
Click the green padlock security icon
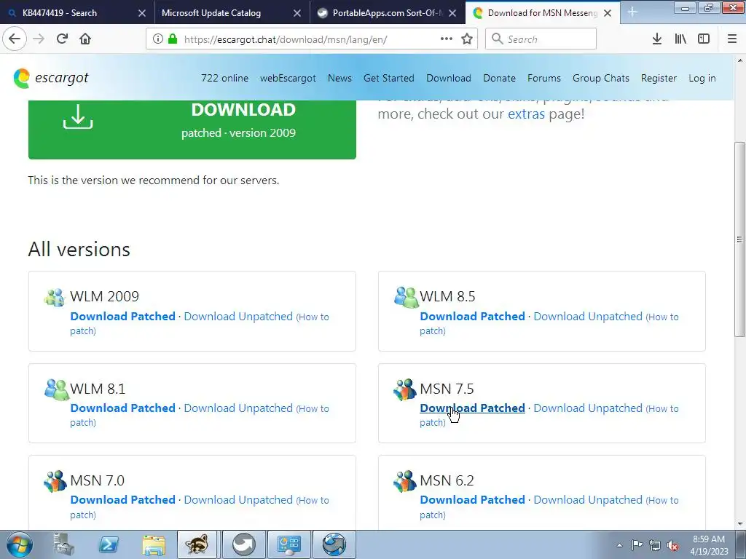[x=173, y=39]
